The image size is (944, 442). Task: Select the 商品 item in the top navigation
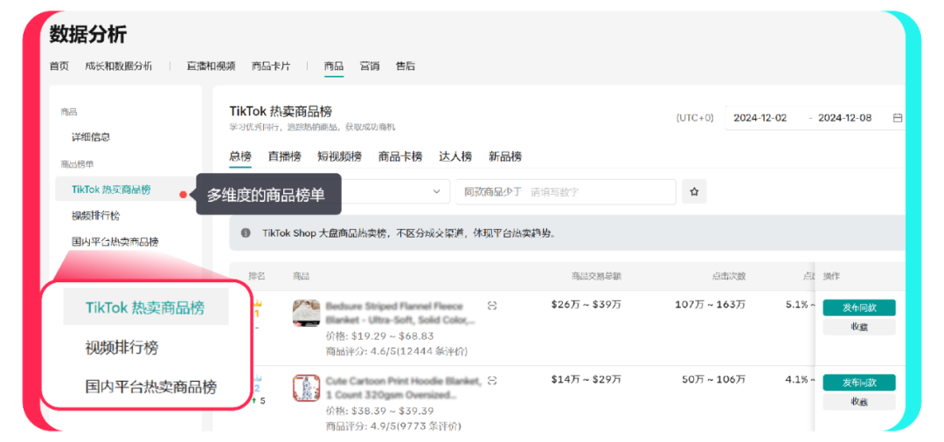pos(334,66)
